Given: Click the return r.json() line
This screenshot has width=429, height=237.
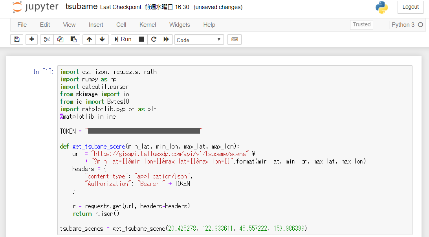Looking at the screenshot, I should click(x=96, y=214).
